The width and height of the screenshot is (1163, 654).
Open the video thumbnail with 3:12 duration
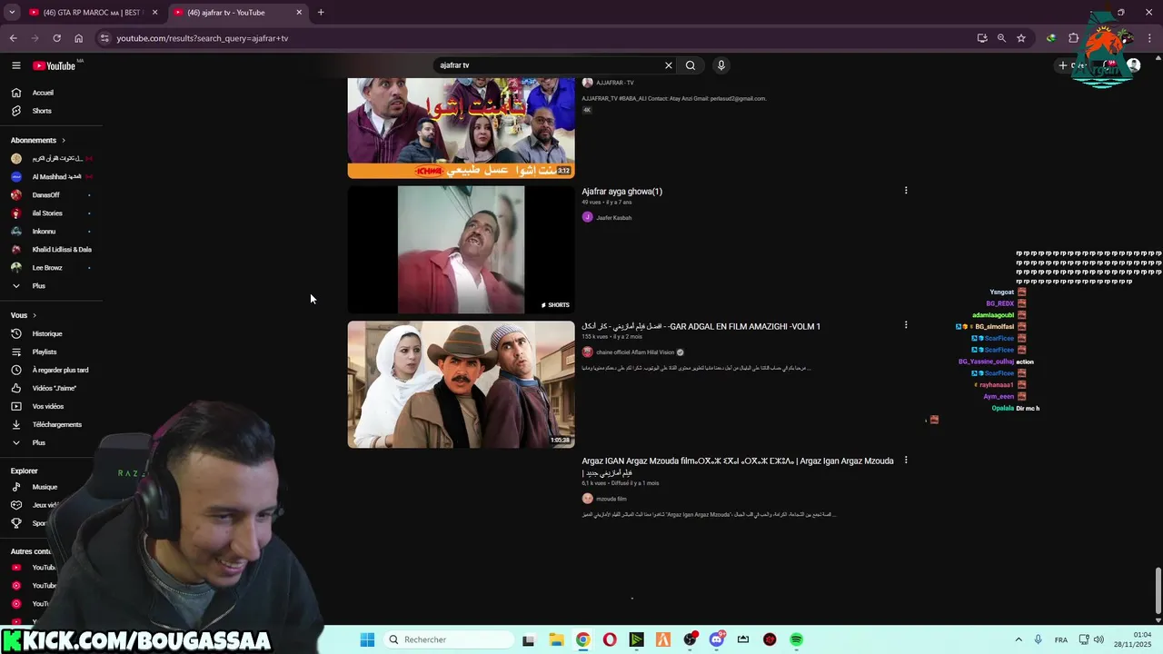461,128
